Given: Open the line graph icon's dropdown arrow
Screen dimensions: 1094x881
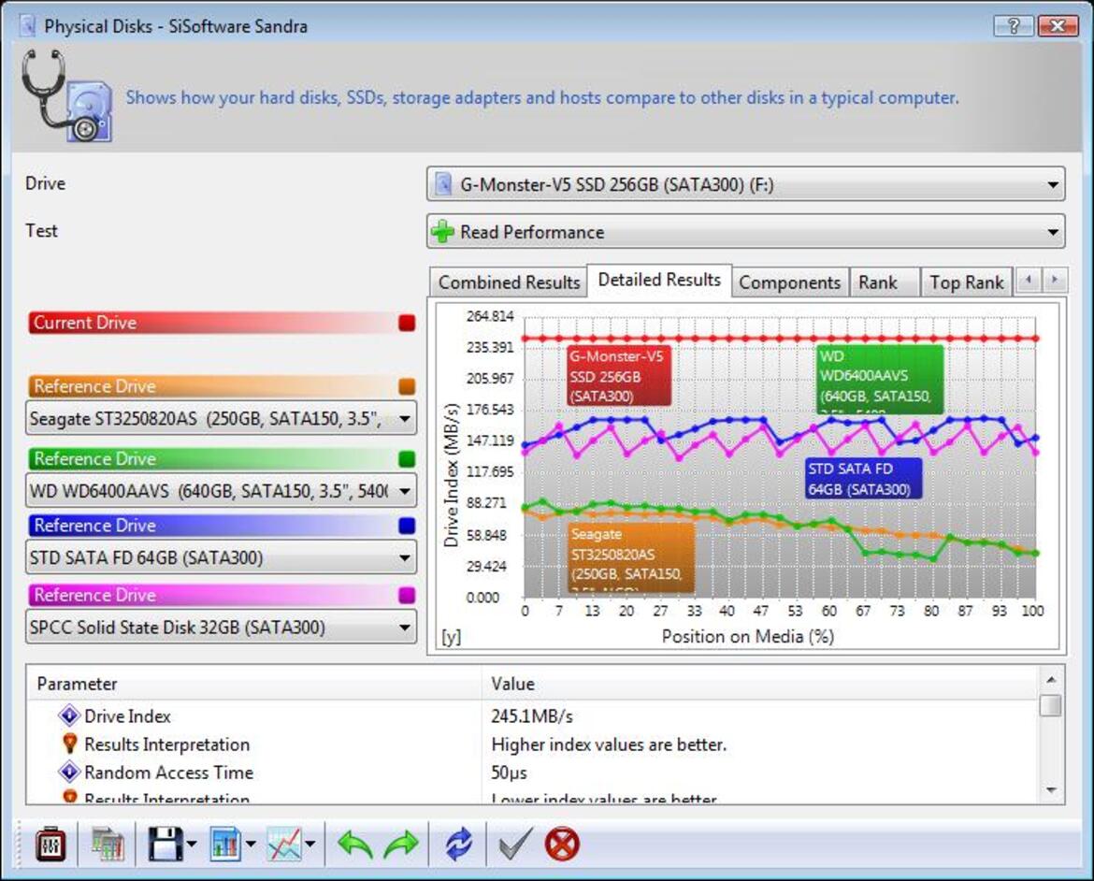Looking at the screenshot, I should [310, 845].
